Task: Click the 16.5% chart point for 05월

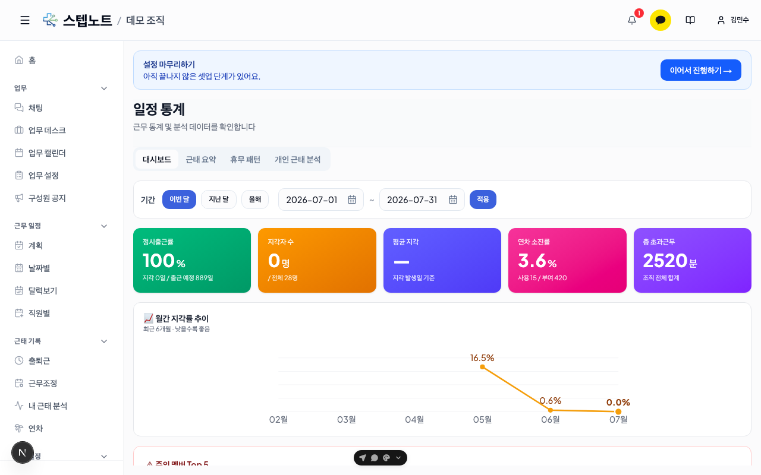Action: [x=482, y=367]
